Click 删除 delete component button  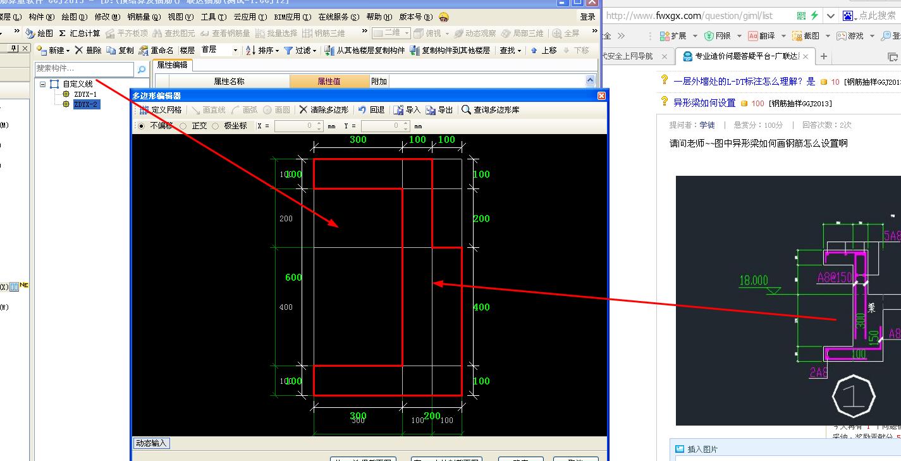[88, 50]
